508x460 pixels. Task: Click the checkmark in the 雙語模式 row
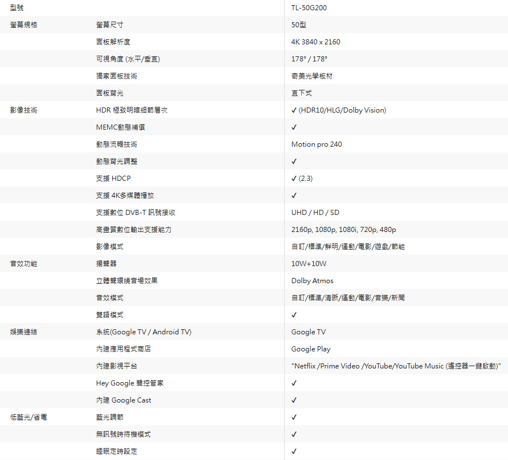click(294, 315)
